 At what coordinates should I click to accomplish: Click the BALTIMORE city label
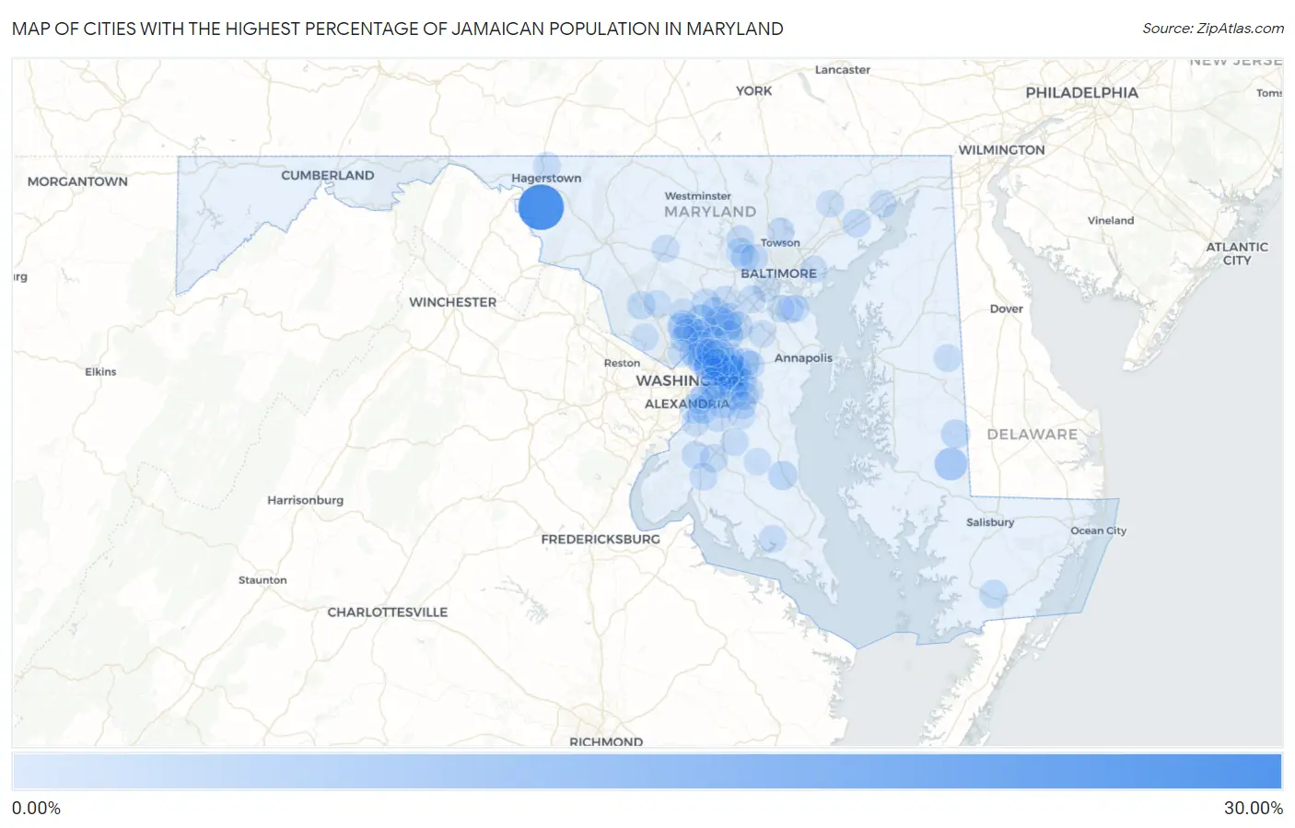tap(778, 274)
